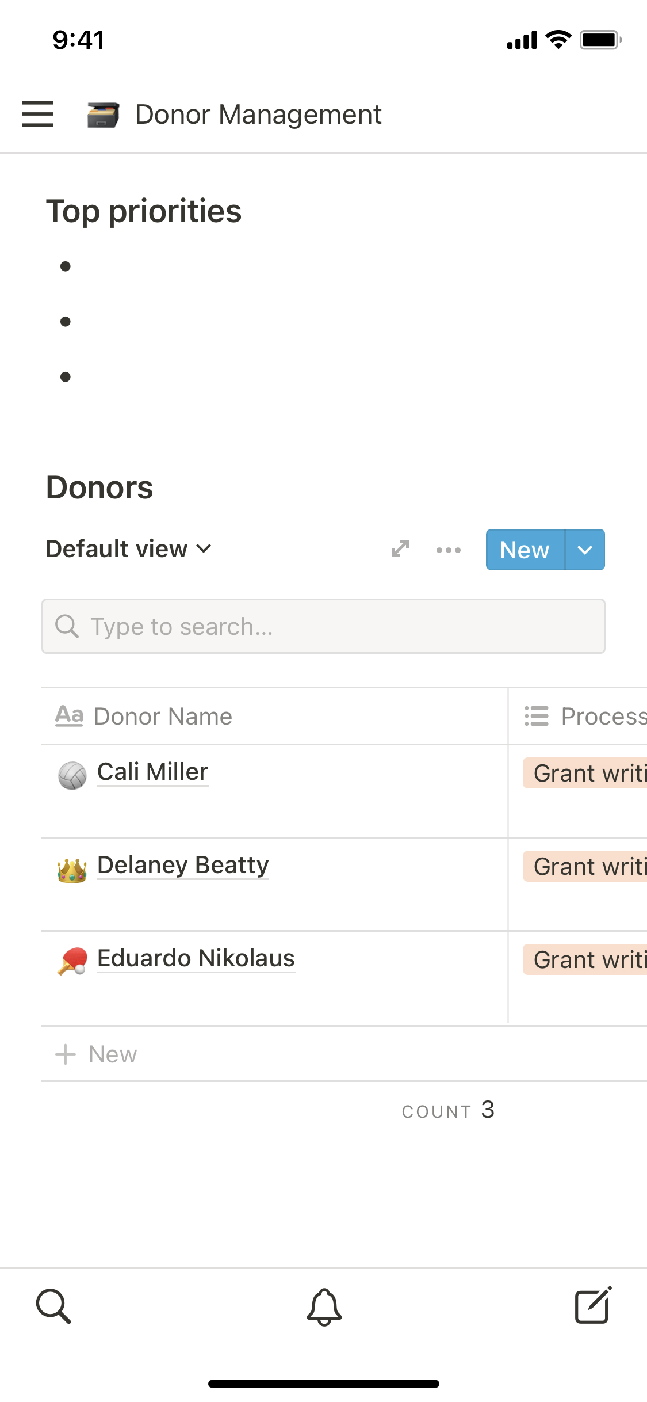The image size is (647, 1402).
Task: Tap the volleyball icon beside Cali Miller
Action: click(72, 775)
